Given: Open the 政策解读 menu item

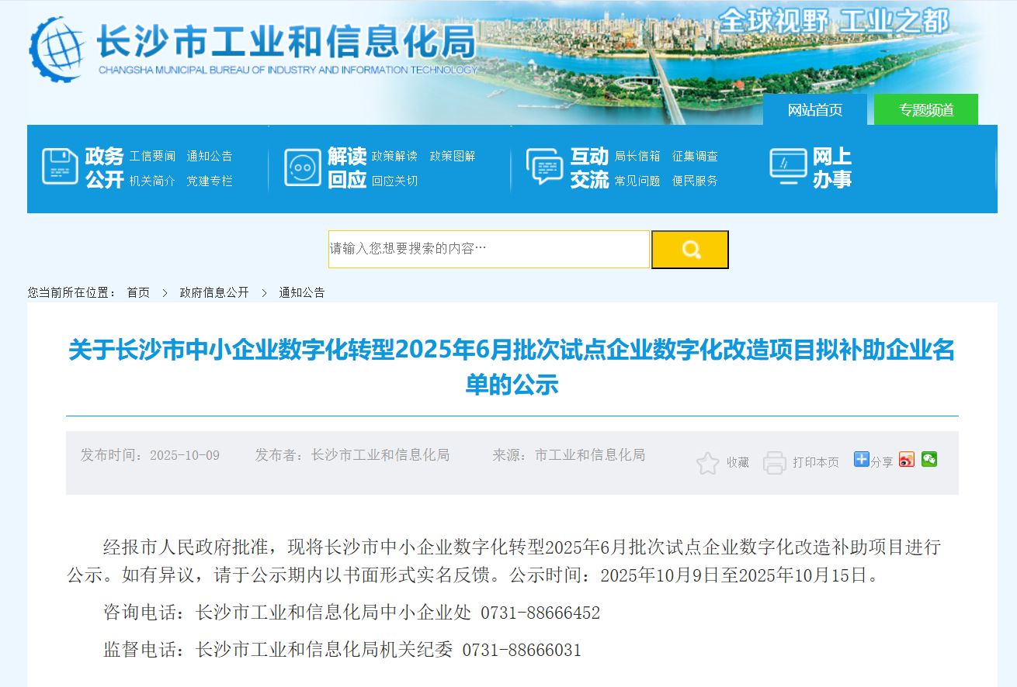Looking at the screenshot, I should pyautogui.click(x=394, y=155).
